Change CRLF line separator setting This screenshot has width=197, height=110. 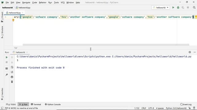(x=144, y=108)
